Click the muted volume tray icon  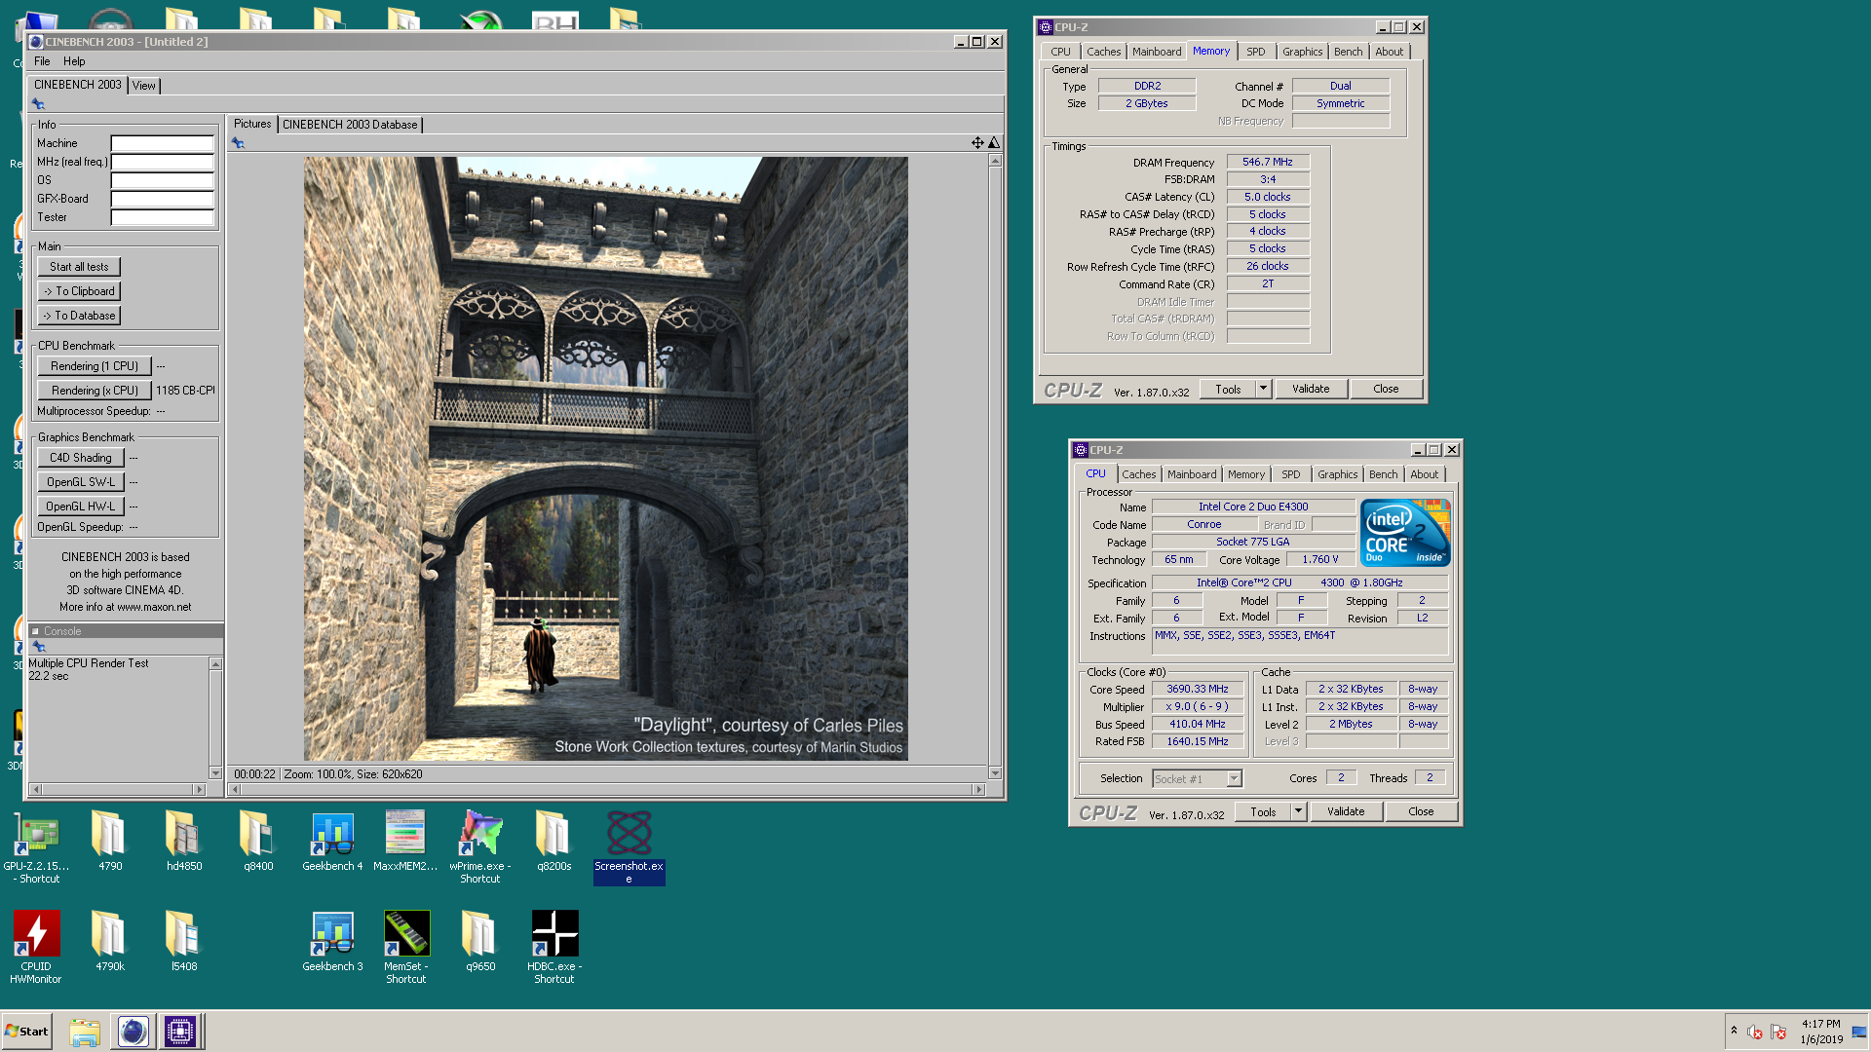click(1755, 1033)
